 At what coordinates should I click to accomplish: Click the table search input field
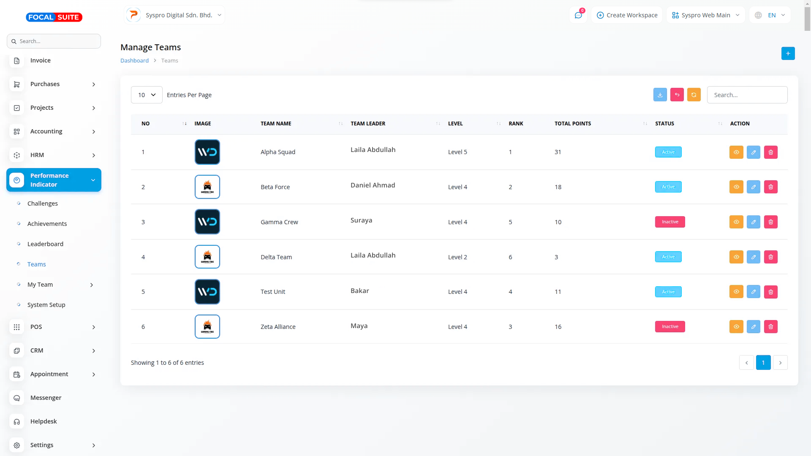(x=747, y=95)
